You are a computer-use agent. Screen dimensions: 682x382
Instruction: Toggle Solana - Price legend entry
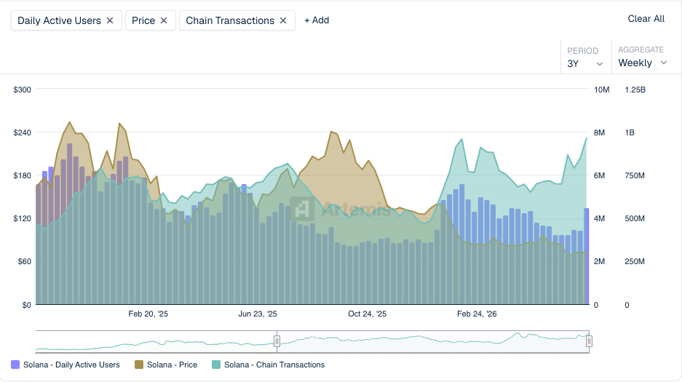click(166, 365)
